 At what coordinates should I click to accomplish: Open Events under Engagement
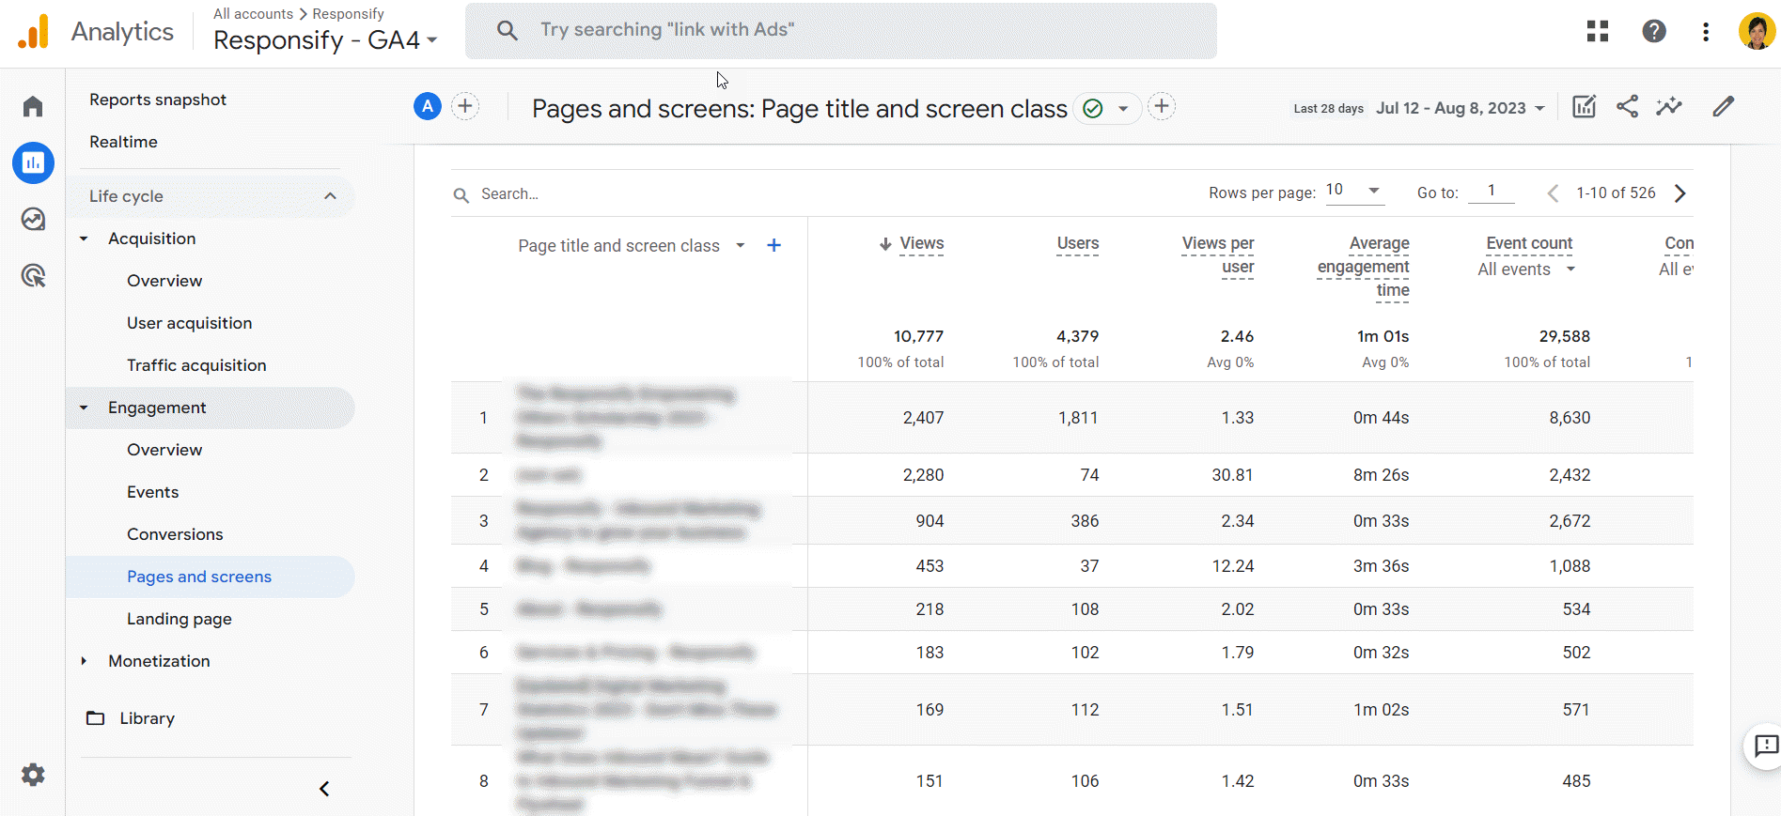tap(152, 492)
